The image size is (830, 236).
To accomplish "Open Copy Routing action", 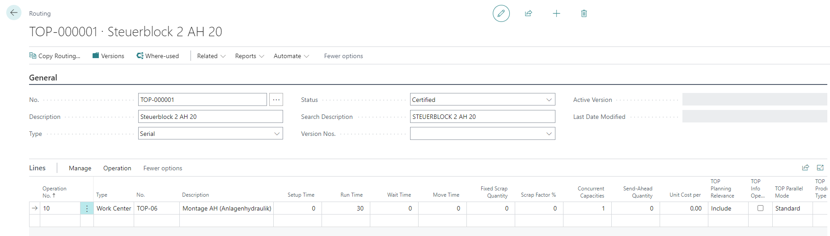I will click(x=55, y=56).
